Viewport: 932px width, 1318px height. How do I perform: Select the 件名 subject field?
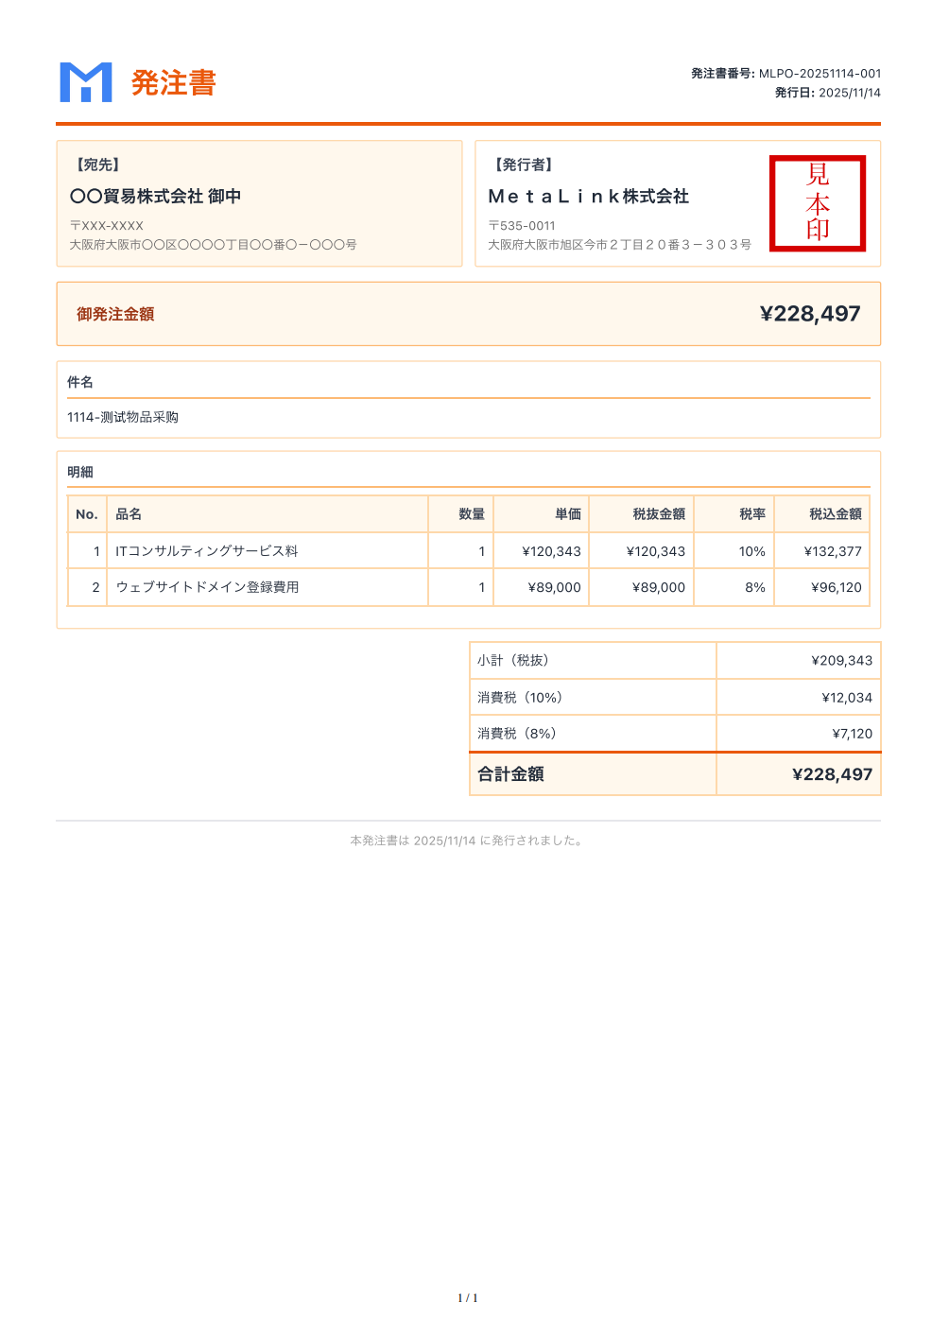[x=80, y=382]
